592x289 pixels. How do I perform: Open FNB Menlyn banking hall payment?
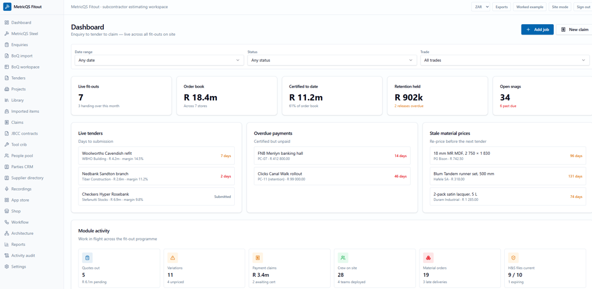332,155
